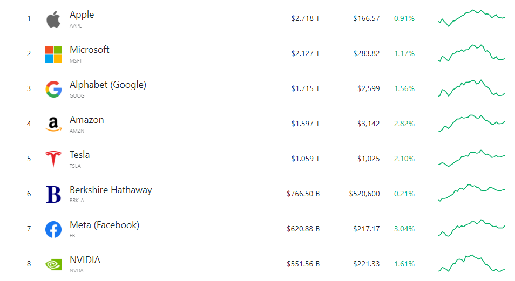The image size is (515, 281).
Task: Click Berkshire Hathaway's $520,600 share price
Action: pos(364,194)
